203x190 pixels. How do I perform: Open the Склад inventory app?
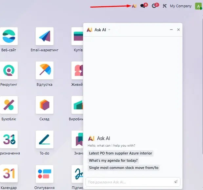coord(45,105)
